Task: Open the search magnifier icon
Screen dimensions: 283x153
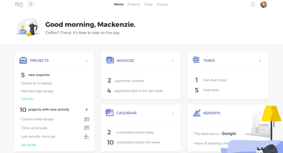Action: pos(31,4)
